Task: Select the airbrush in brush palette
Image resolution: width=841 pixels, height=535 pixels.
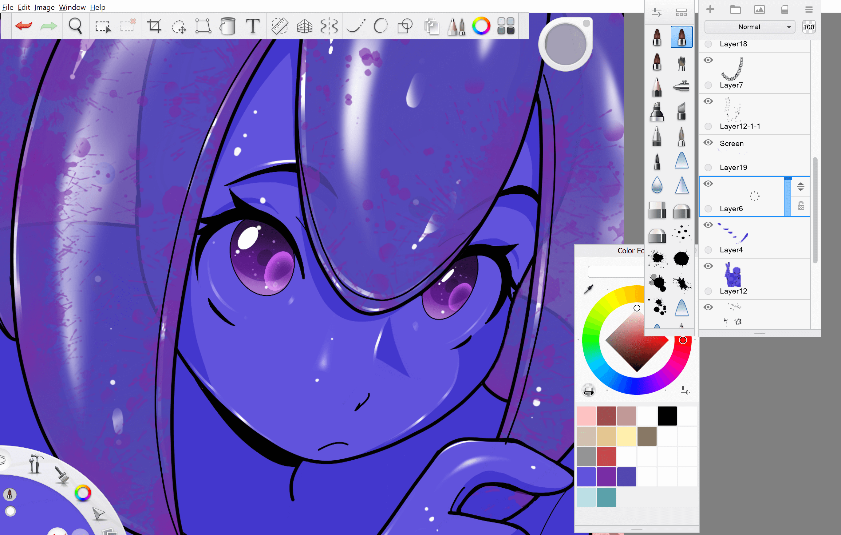Action: click(x=681, y=86)
